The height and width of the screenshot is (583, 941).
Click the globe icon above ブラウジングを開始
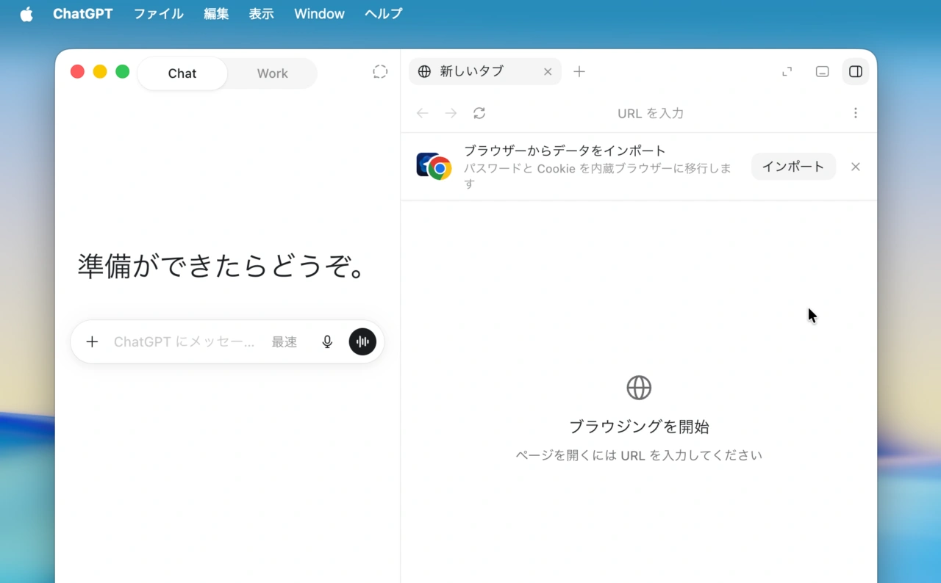pyautogui.click(x=639, y=388)
